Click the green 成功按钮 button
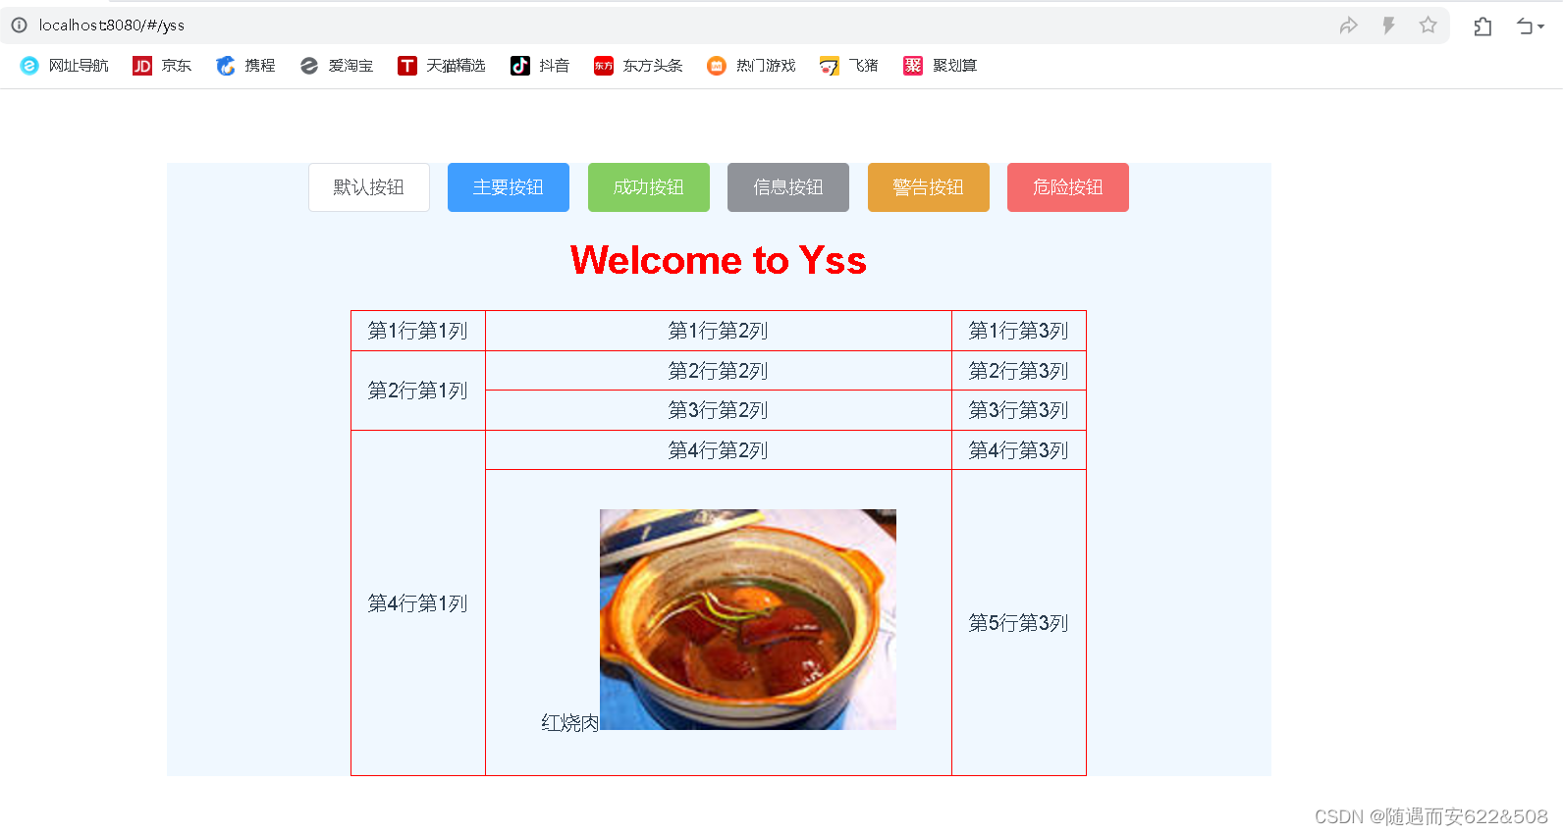The image size is (1563, 835). coord(649,187)
